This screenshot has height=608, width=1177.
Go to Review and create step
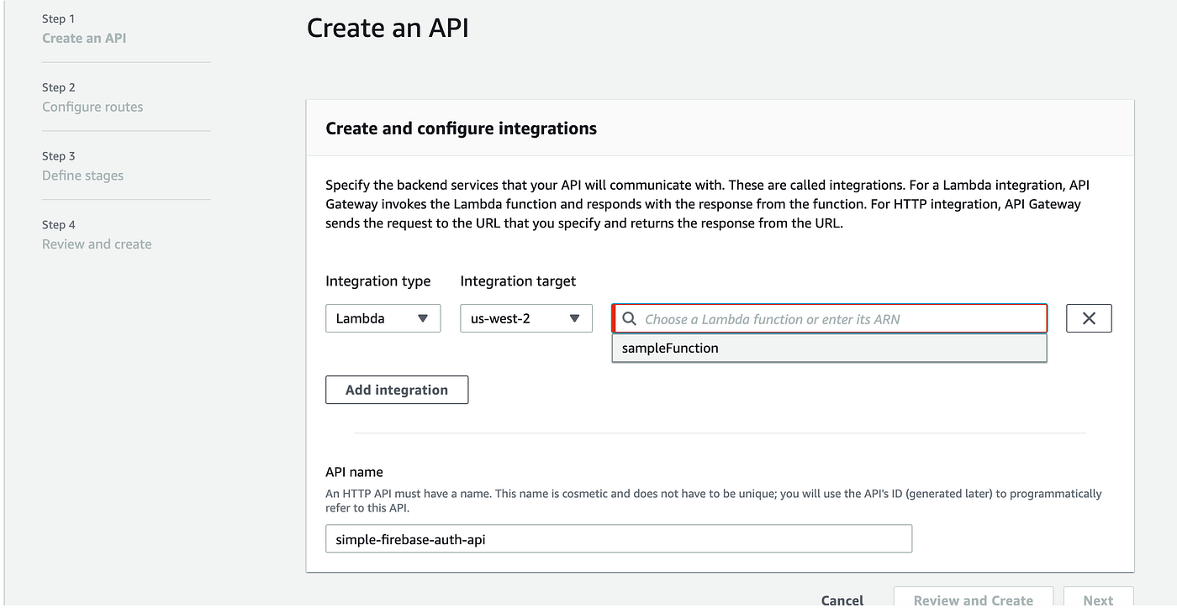[97, 244]
